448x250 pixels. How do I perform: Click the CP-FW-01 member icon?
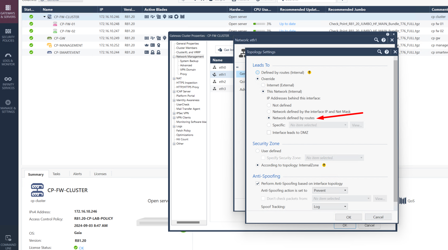pyautogui.click(x=55, y=24)
